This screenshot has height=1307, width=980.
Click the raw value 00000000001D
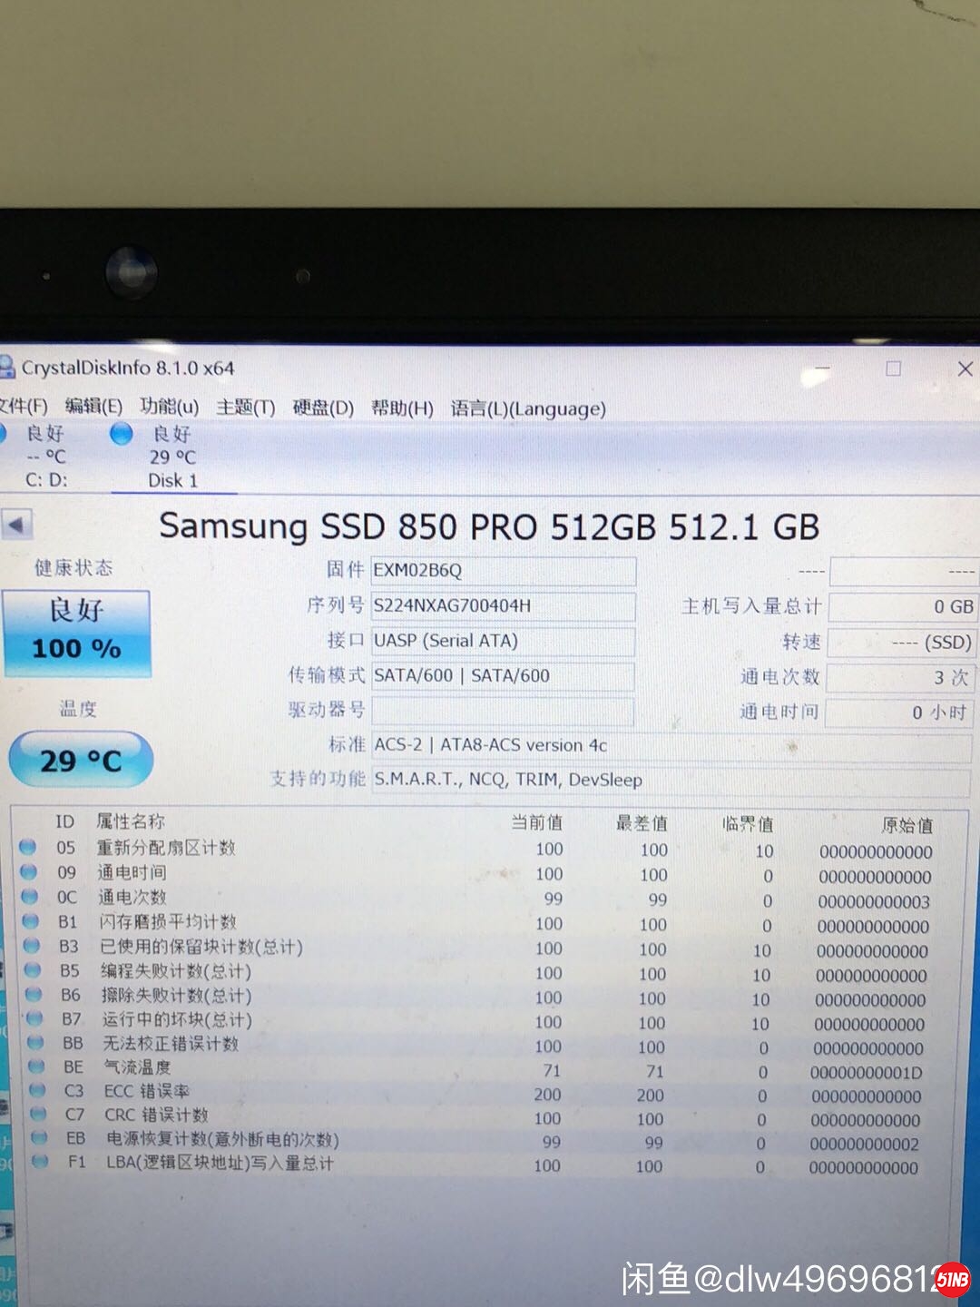pyautogui.click(x=867, y=1072)
